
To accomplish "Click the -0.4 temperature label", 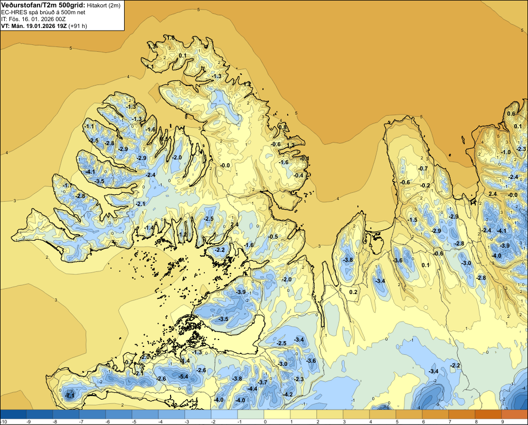I will [x=298, y=175].
